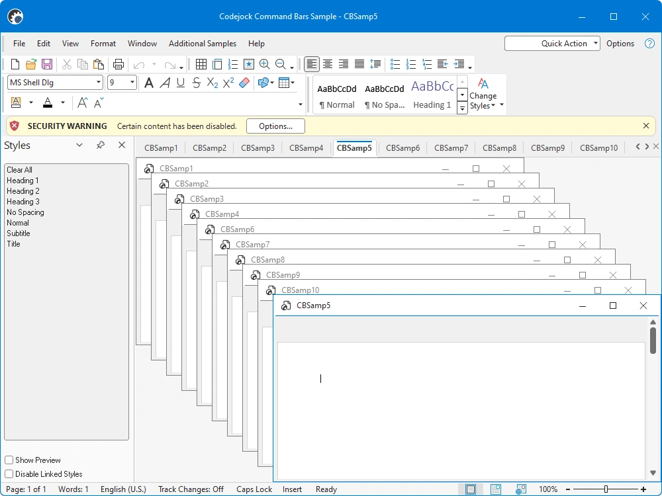Apply subscript formatting

[x=213, y=83]
